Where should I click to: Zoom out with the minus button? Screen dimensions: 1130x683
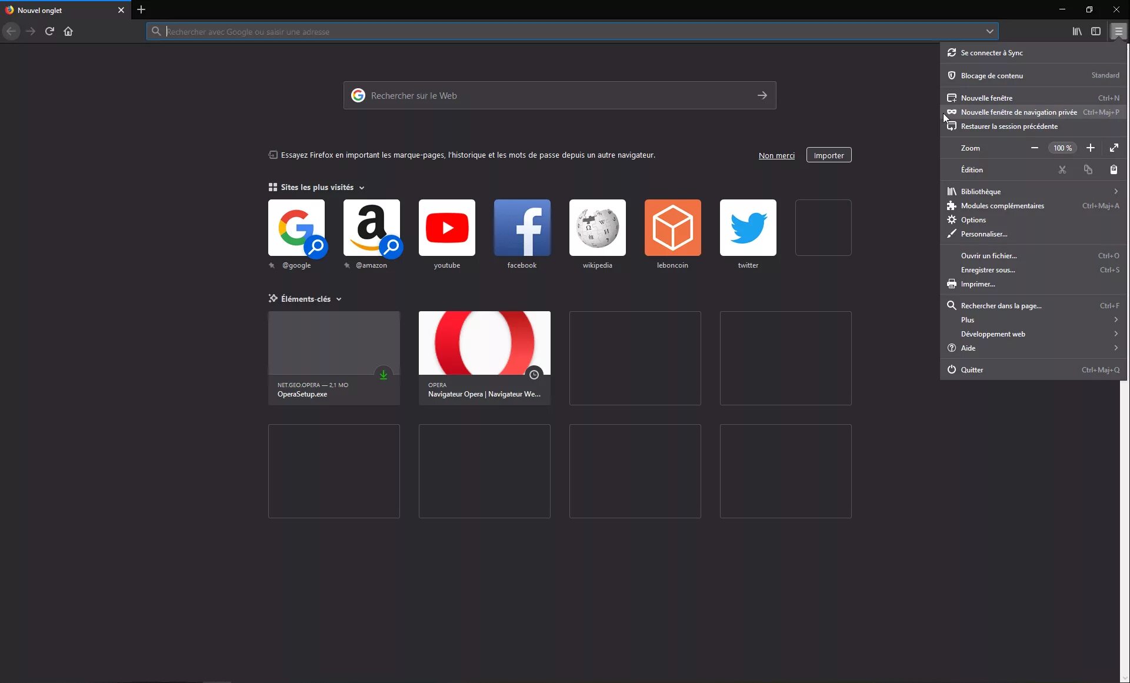[1034, 148]
